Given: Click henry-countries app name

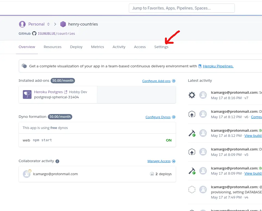Looking at the screenshot, I should click(x=83, y=24).
